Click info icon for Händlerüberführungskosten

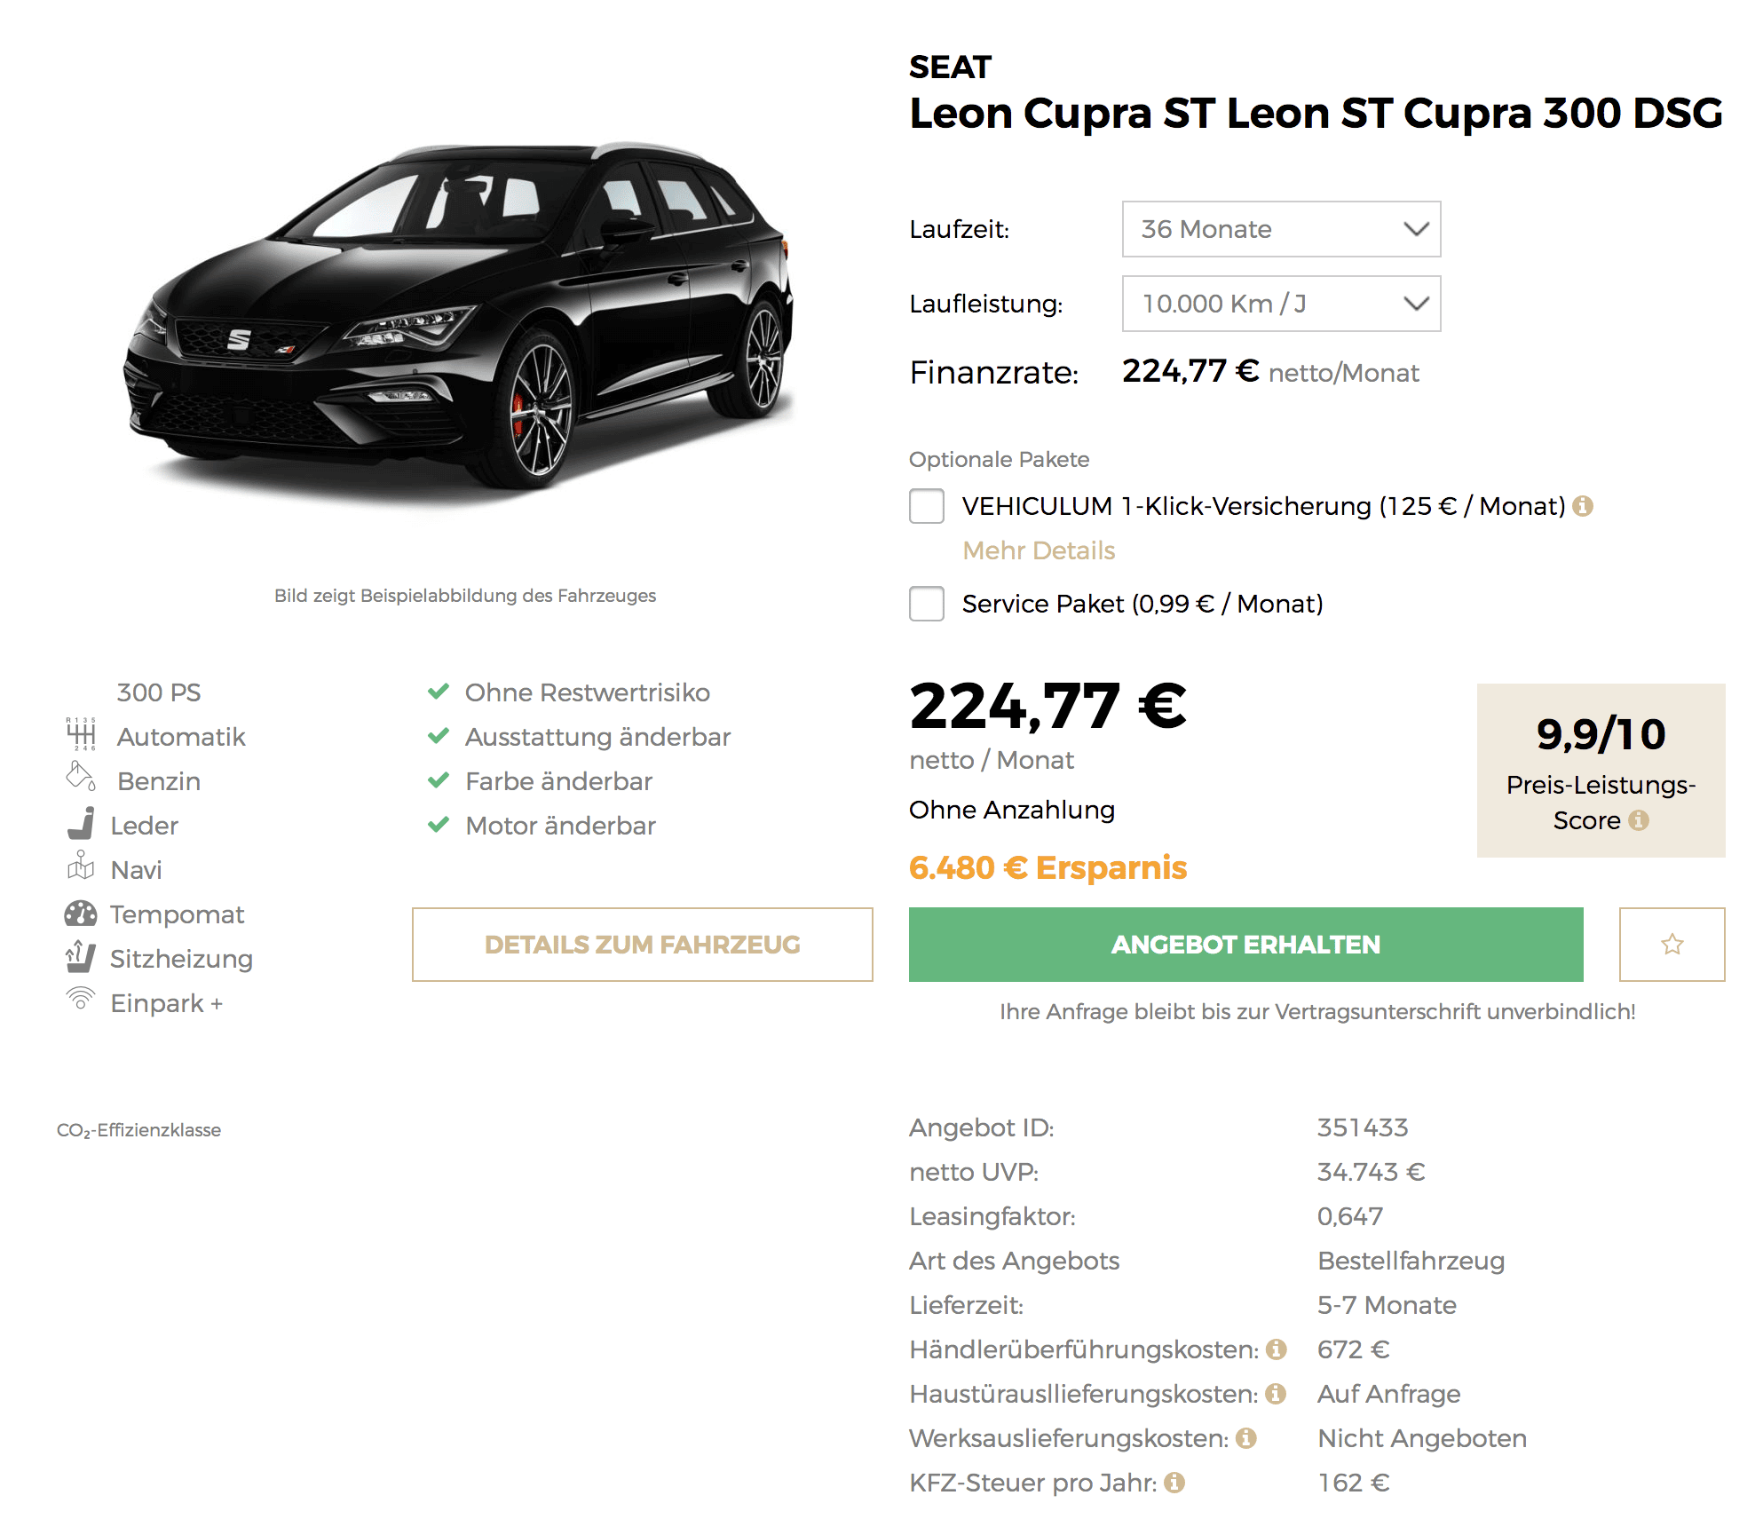pos(1277,1349)
